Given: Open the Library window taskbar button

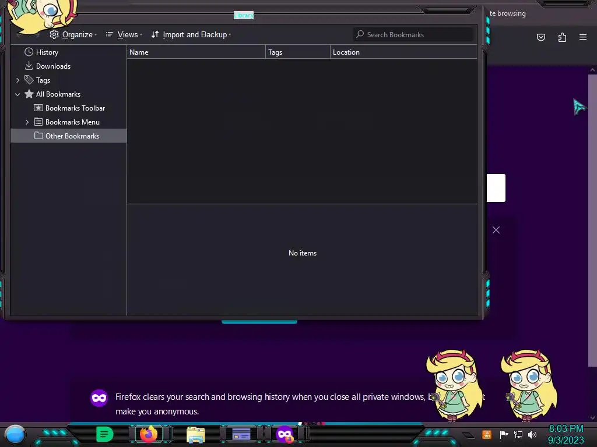Looking at the screenshot, I should [x=241, y=434].
